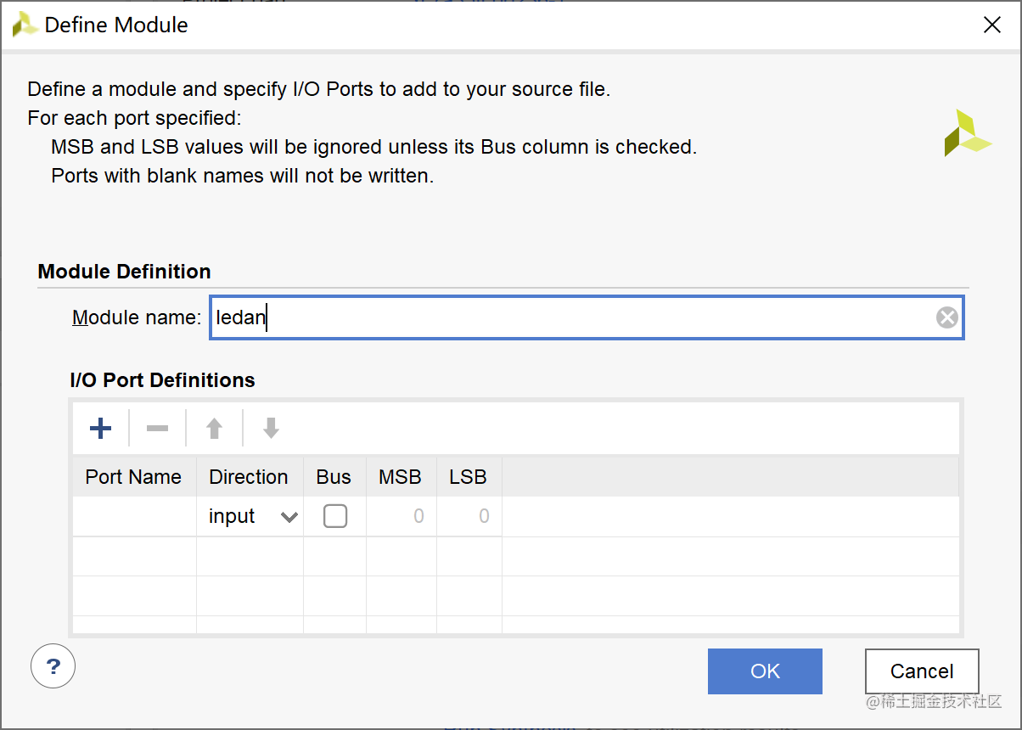1022x730 pixels.
Task: Click the first row Port Name cell
Action: [x=134, y=516]
